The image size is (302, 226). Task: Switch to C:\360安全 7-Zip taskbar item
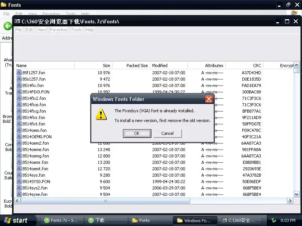(240, 220)
